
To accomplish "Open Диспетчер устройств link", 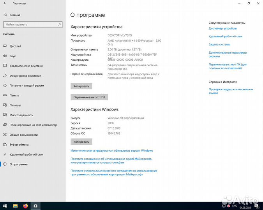I will pos(222,28).
